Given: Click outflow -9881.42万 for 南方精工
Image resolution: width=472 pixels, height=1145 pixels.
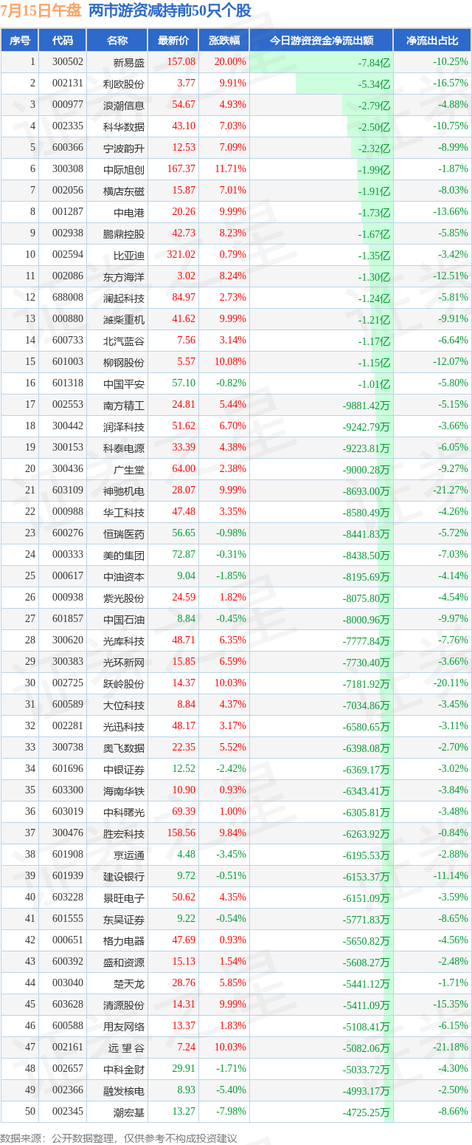Looking at the screenshot, I should (x=367, y=405).
